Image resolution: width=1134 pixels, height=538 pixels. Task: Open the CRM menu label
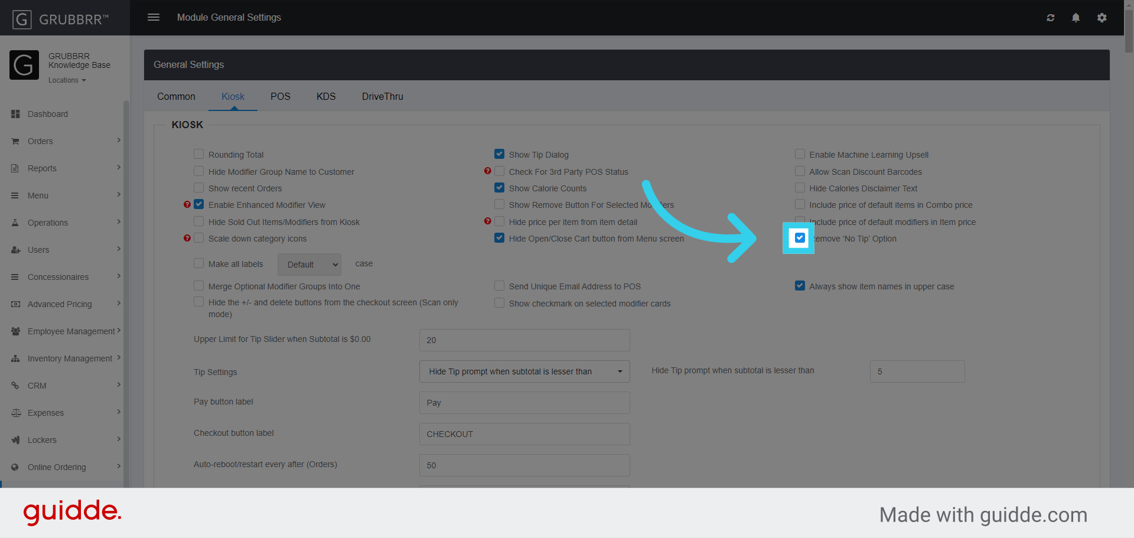pos(37,386)
